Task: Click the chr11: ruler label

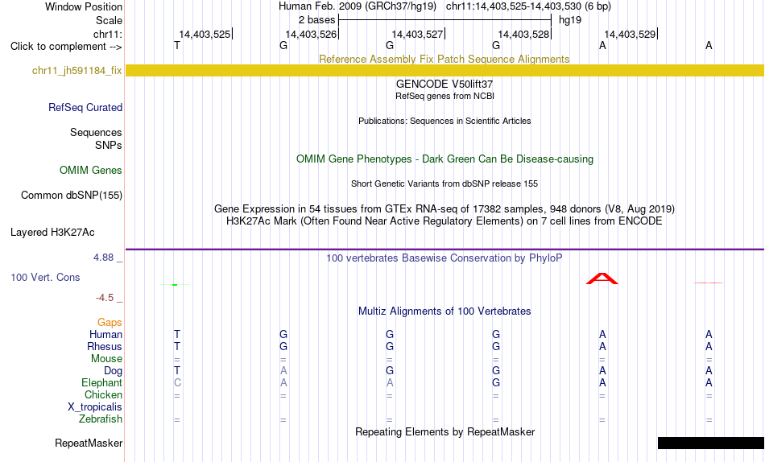Action: click(108, 34)
